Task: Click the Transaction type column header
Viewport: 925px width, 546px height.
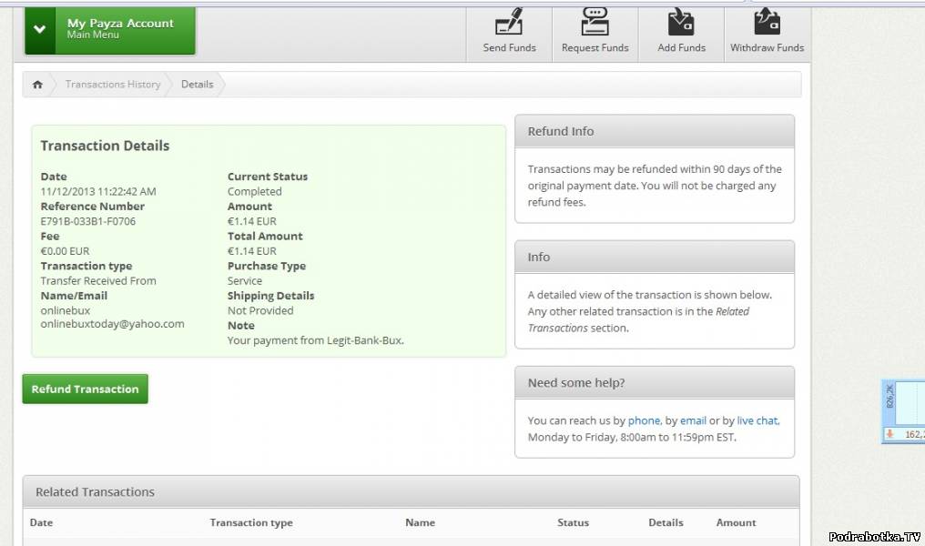Action: [x=251, y=523]
